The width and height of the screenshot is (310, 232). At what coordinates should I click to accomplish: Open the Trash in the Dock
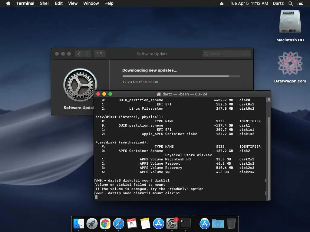pyautogui.click(x=231, y=224)
